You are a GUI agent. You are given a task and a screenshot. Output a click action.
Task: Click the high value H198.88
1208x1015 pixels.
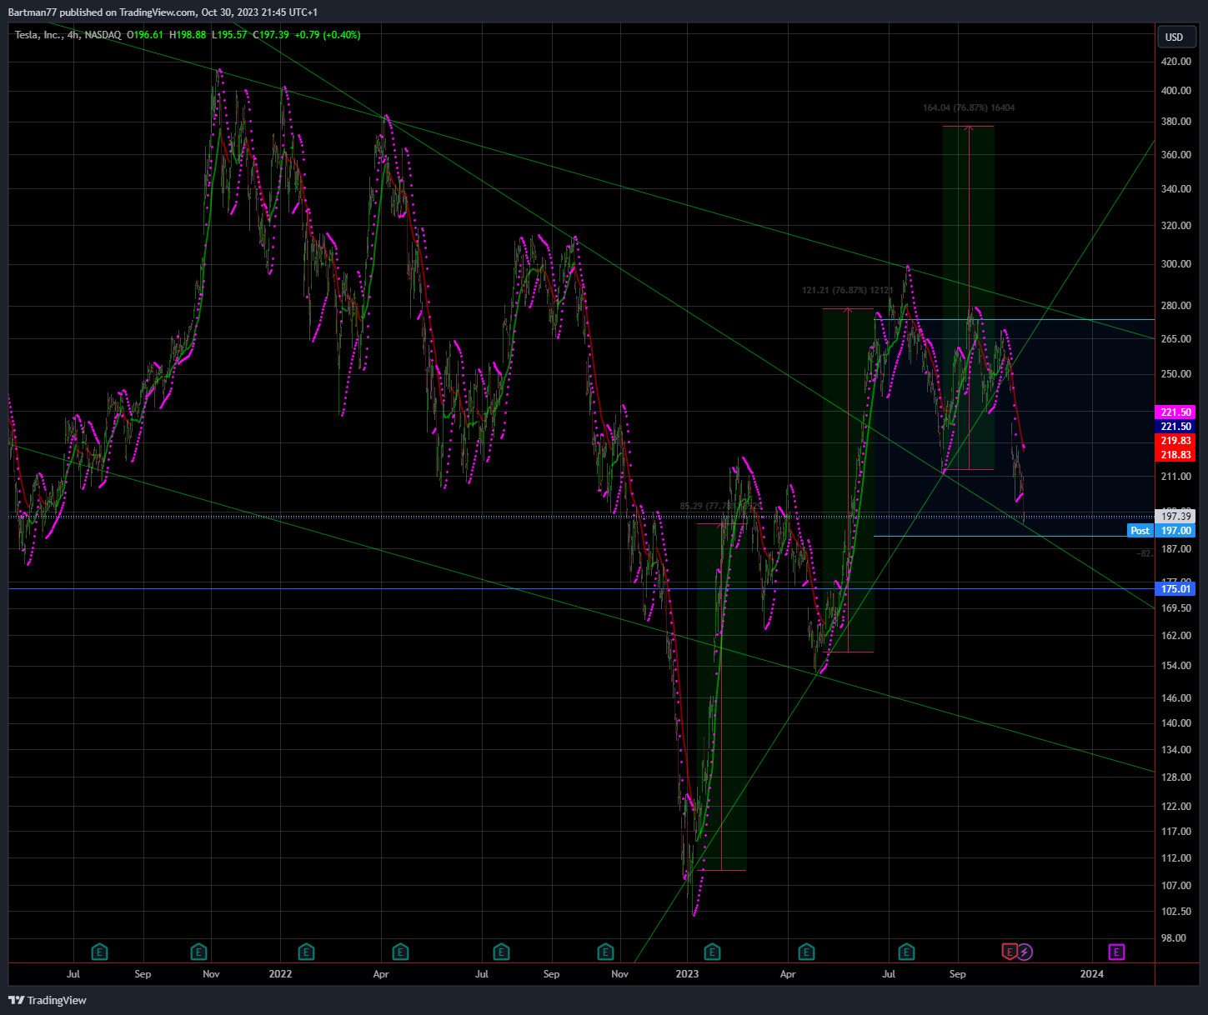click(188, 35)
